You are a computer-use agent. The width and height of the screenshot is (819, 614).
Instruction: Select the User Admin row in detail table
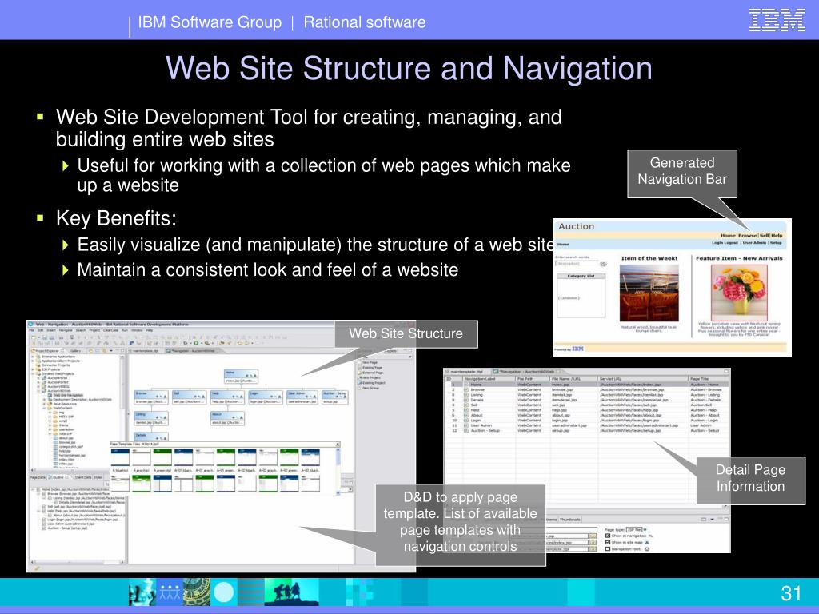(586, 425)
